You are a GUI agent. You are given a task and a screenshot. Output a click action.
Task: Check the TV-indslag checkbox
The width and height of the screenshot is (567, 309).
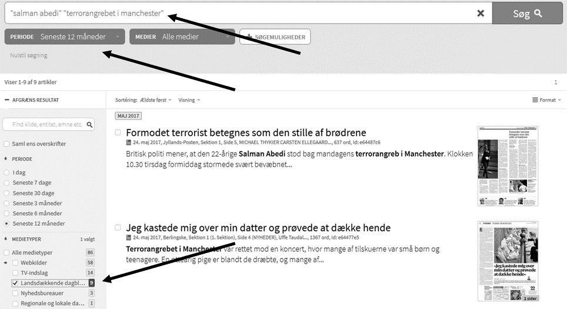tap(15, 273)
